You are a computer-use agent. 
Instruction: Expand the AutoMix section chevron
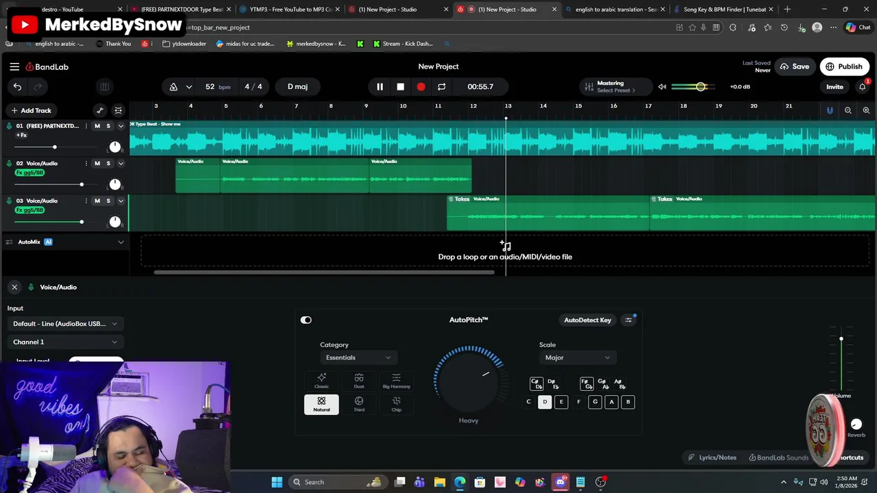click(121, 242)
